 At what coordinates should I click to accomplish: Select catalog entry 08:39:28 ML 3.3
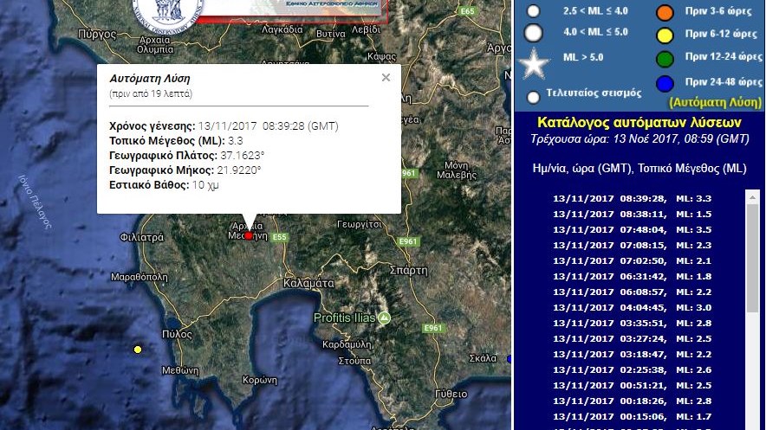pyautogui.click(x=632, y=198)
